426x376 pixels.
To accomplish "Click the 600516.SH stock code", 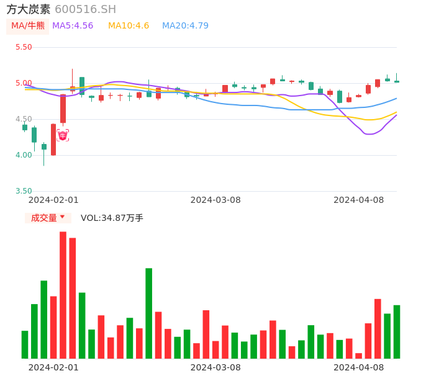I will click(85, 9).
